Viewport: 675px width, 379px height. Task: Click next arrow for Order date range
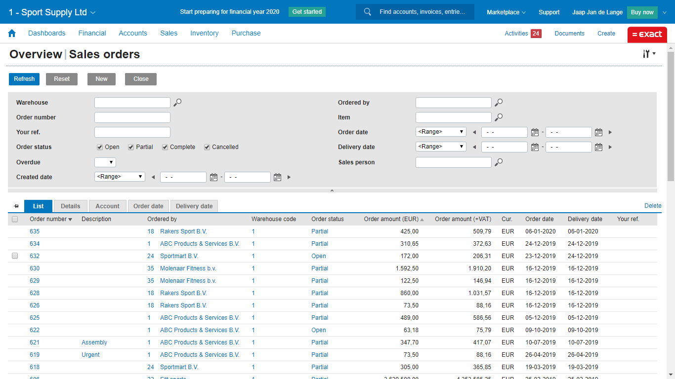[610, 132]
